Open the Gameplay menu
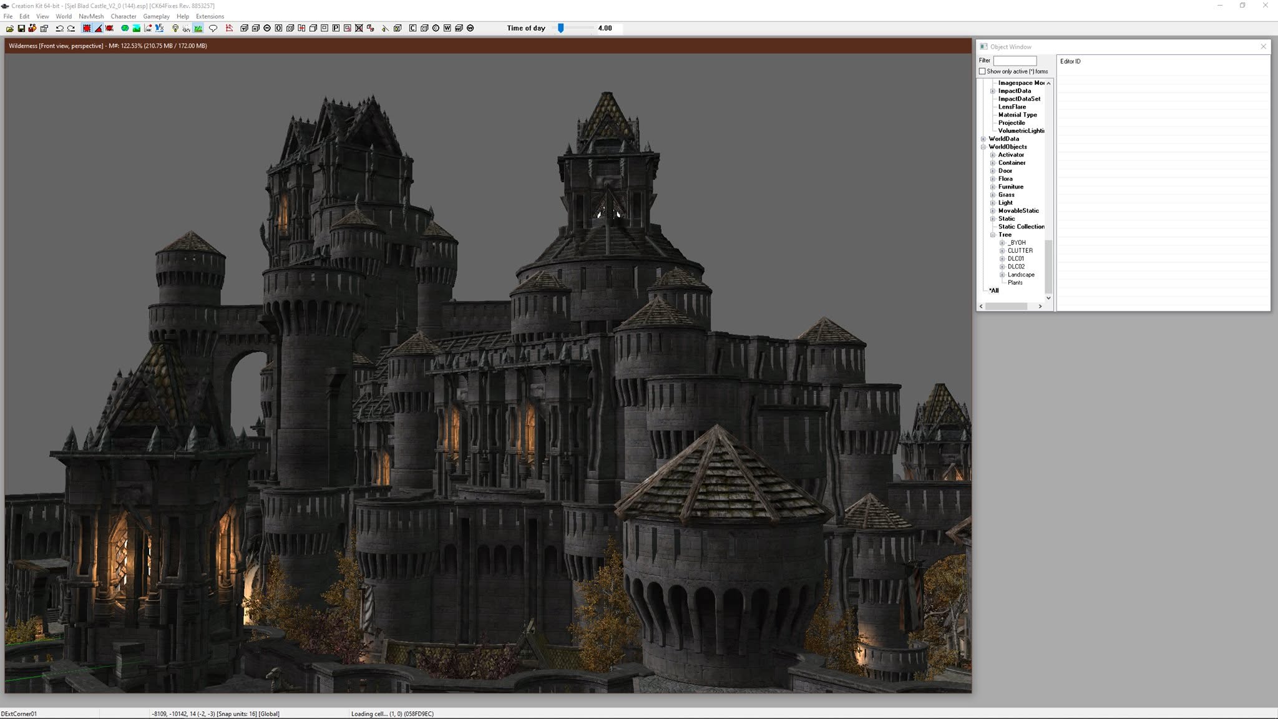This screenshot has height=719, width=1278. click(156, 16)
